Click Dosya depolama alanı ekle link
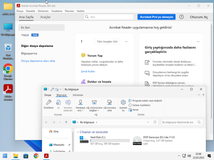The width and height of the screenshot is (214, 160). (x=38, y=61)
